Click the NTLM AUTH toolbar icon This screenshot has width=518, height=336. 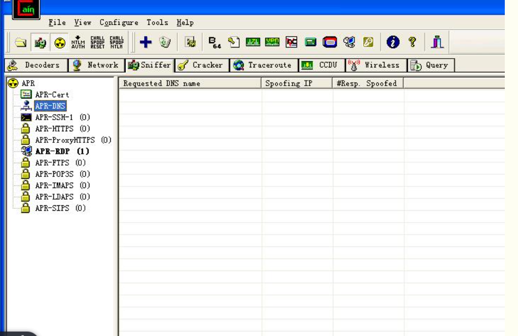[x=78, y=42]
